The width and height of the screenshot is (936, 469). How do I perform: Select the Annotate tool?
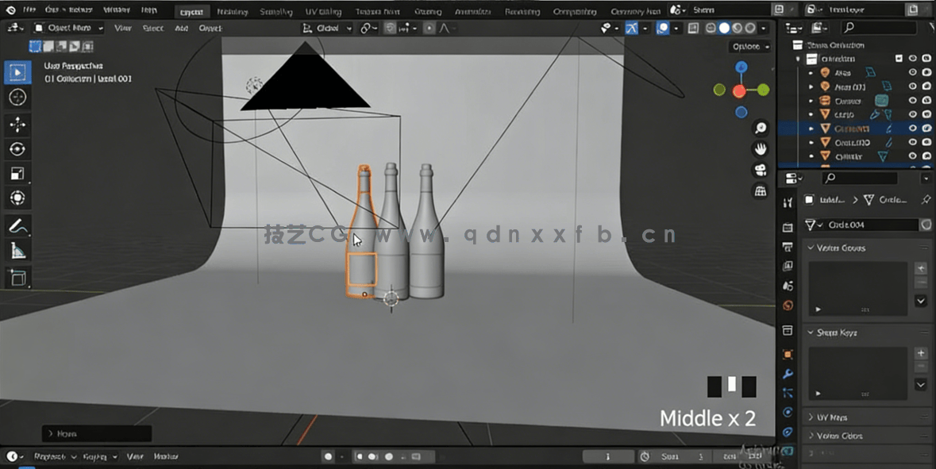coord(17,225)
